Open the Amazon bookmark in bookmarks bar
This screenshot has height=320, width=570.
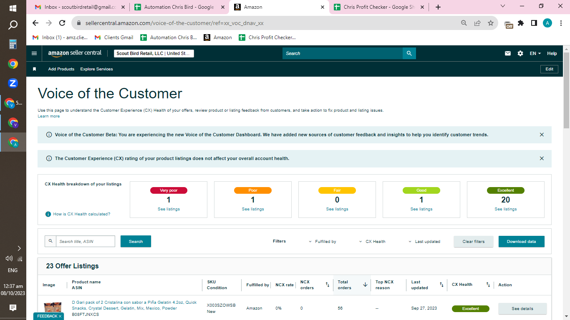tap(218, 37)
